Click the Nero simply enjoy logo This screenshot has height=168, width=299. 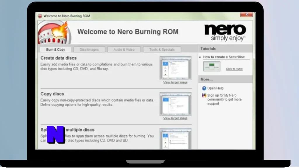225,32
